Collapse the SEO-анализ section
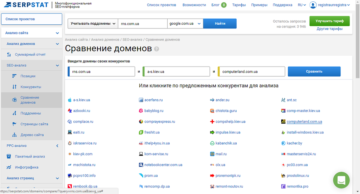 57,66
